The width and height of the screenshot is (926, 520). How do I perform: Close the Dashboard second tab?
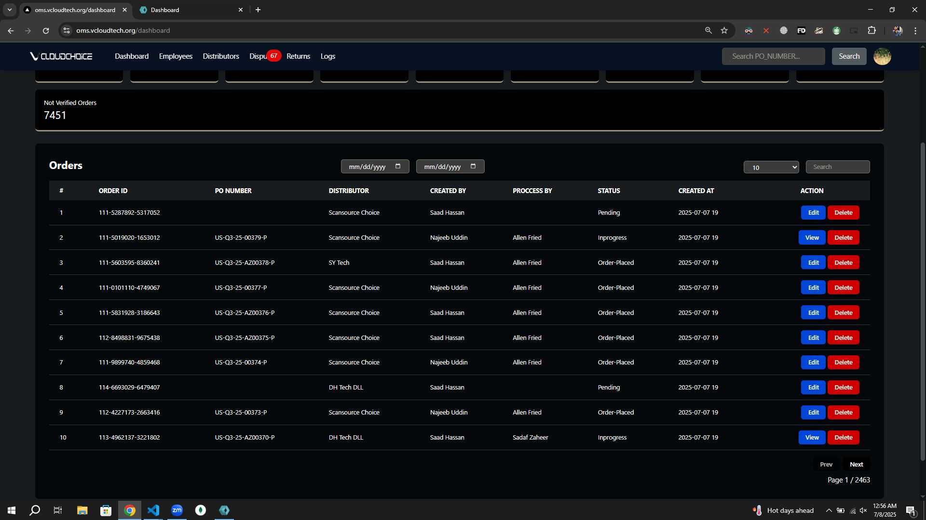pyautogui.click(x=241, y=10)
